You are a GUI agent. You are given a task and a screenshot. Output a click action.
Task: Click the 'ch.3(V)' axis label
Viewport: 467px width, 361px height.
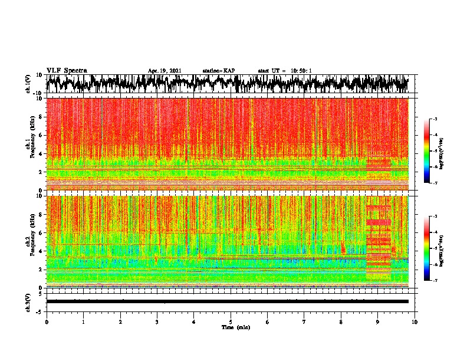point(28,303)
